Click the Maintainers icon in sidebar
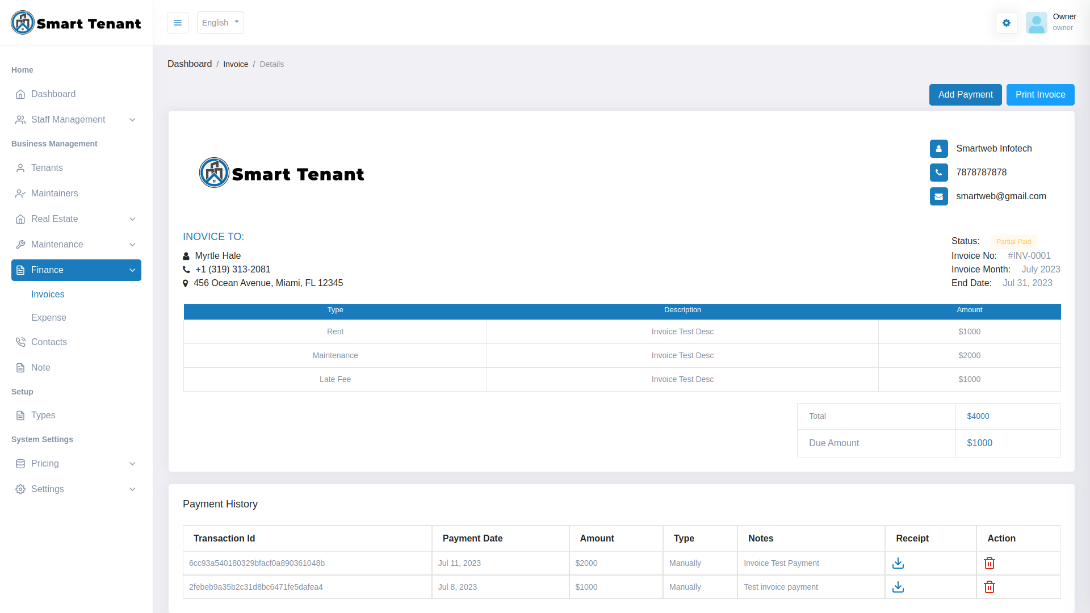 [x=20, y=194]
